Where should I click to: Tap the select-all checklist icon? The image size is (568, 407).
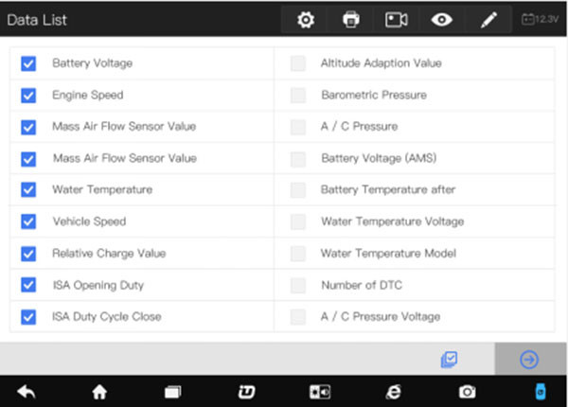click(x=449, y=360)
